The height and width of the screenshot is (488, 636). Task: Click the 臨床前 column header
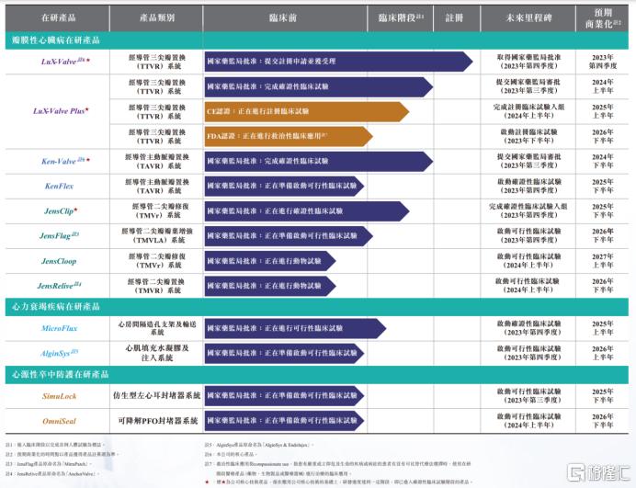tap(283, 17)
